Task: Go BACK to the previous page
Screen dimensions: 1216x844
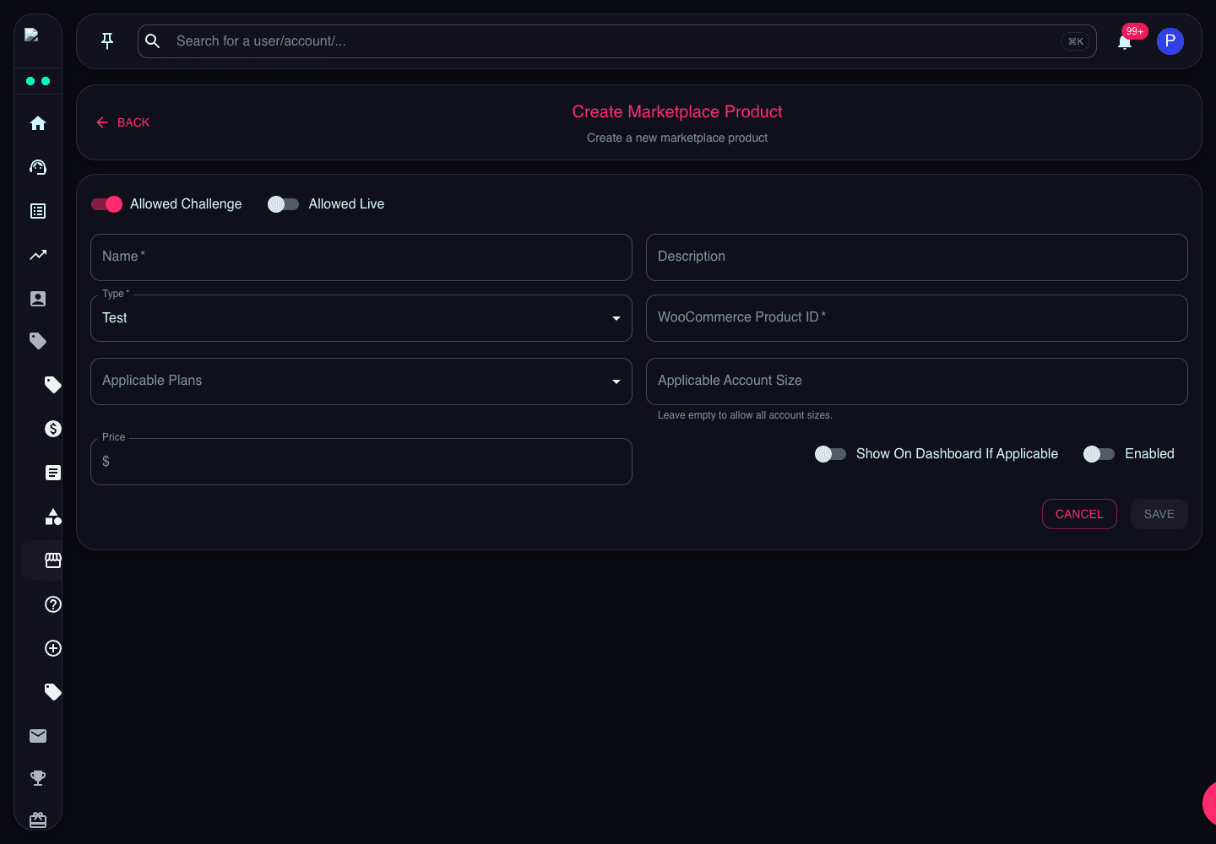Action: (122, 122)
